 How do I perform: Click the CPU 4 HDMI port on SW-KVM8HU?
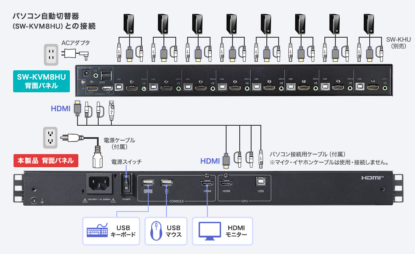click(x=269, y=87)
